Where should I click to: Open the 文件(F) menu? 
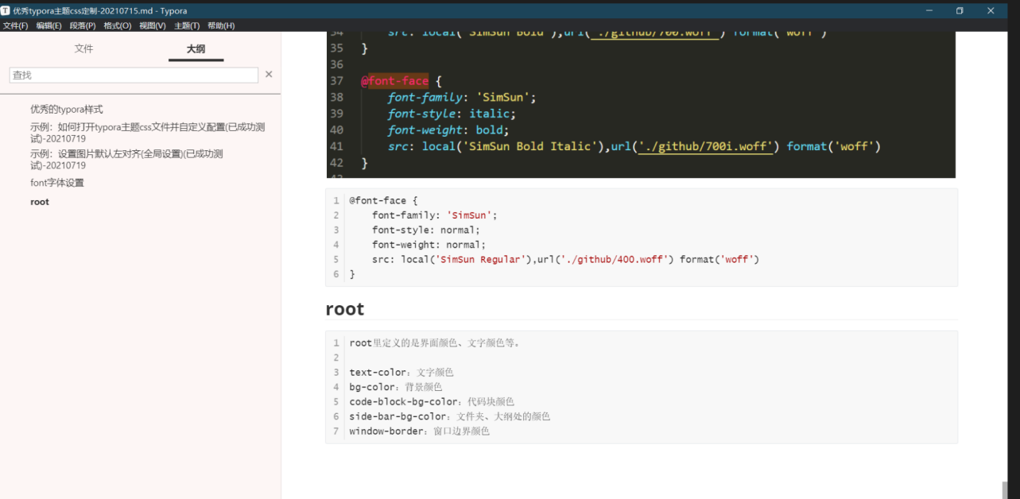pos(15,26)
